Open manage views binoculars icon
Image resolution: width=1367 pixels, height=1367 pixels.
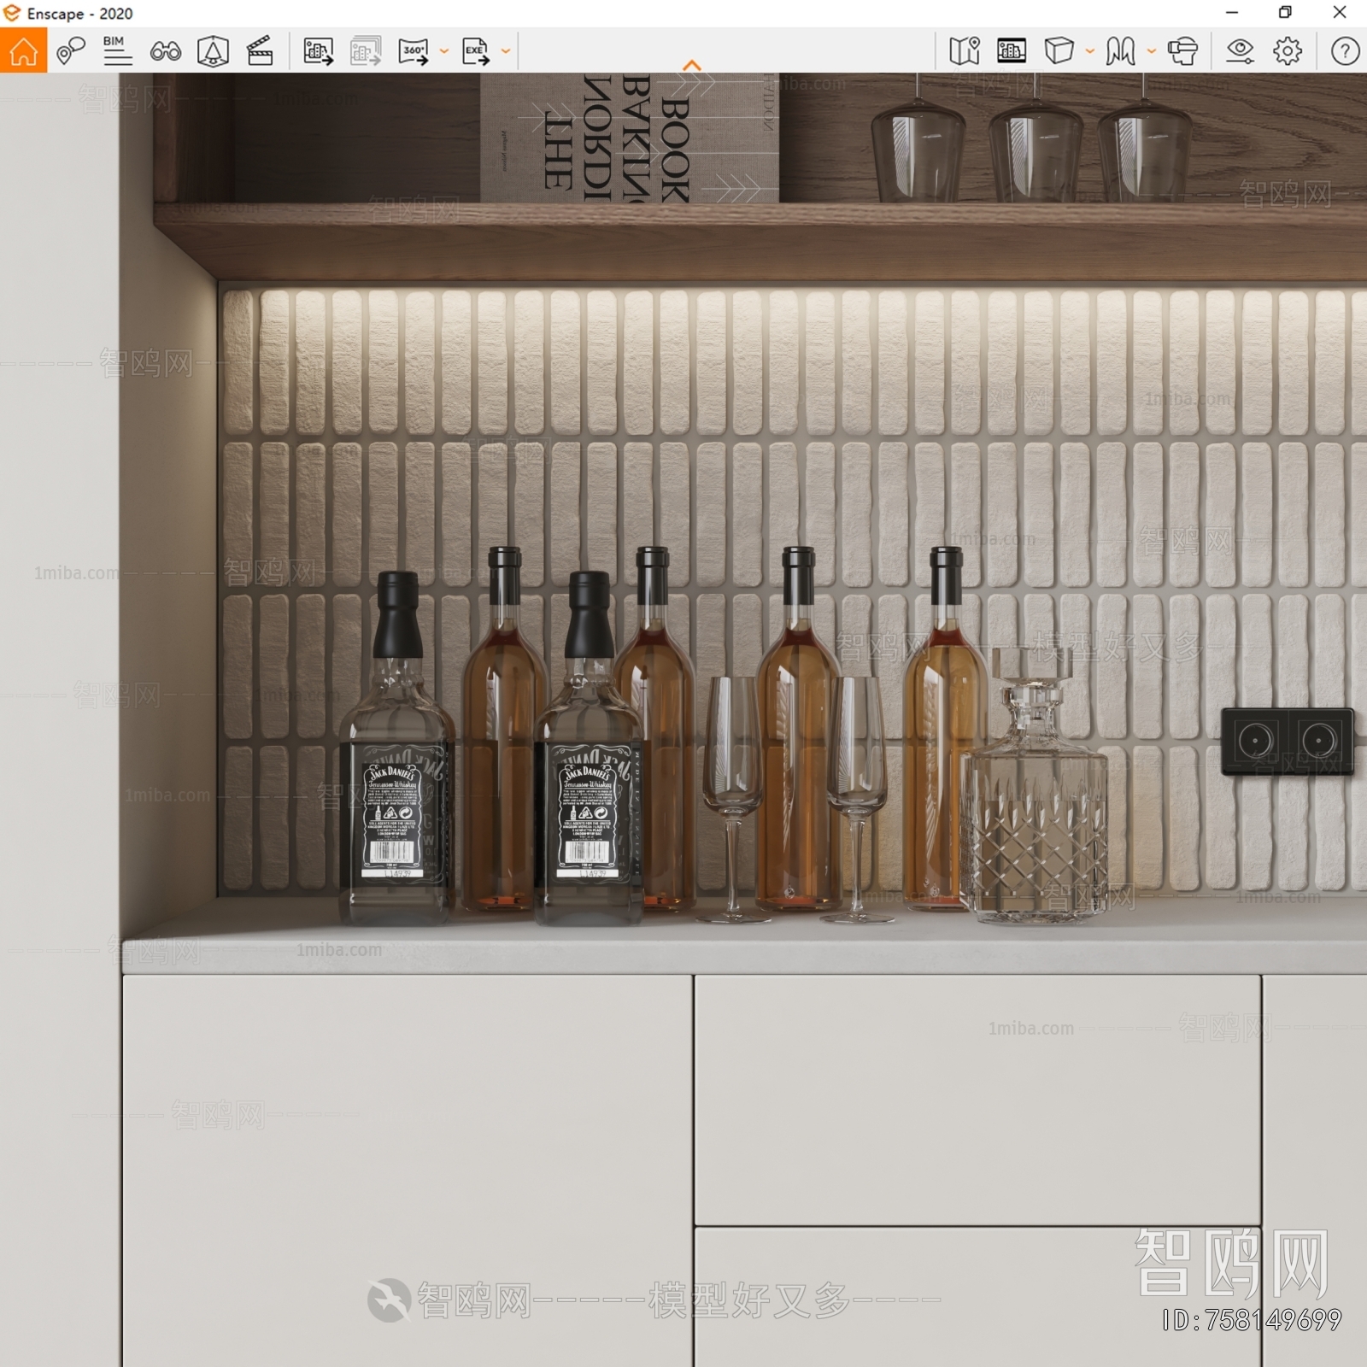click(165, 51)
